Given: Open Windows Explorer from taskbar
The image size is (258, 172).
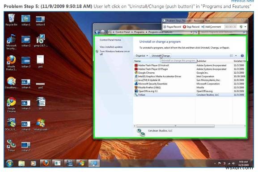Looking at the screenshot, I should tap(21, 163).
